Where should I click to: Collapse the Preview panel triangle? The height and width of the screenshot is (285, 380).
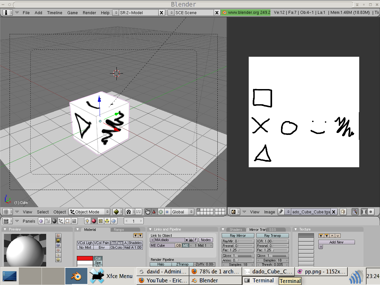click(5, 229)
